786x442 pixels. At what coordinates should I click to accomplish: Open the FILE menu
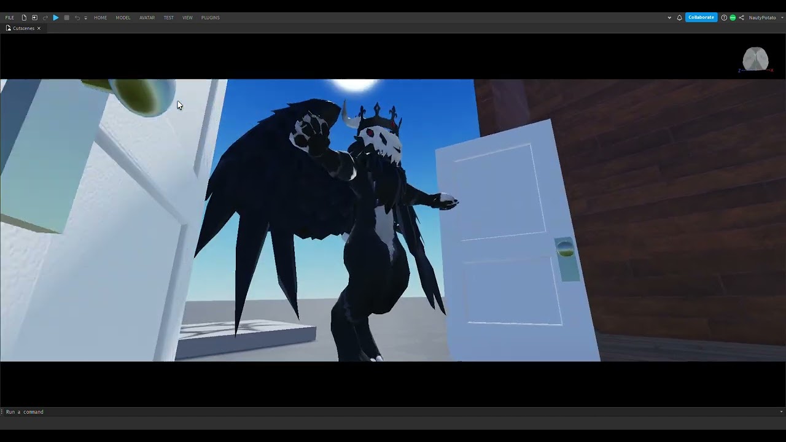pos(10,18)
